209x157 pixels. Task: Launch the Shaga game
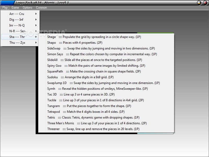tap(106, 37)
